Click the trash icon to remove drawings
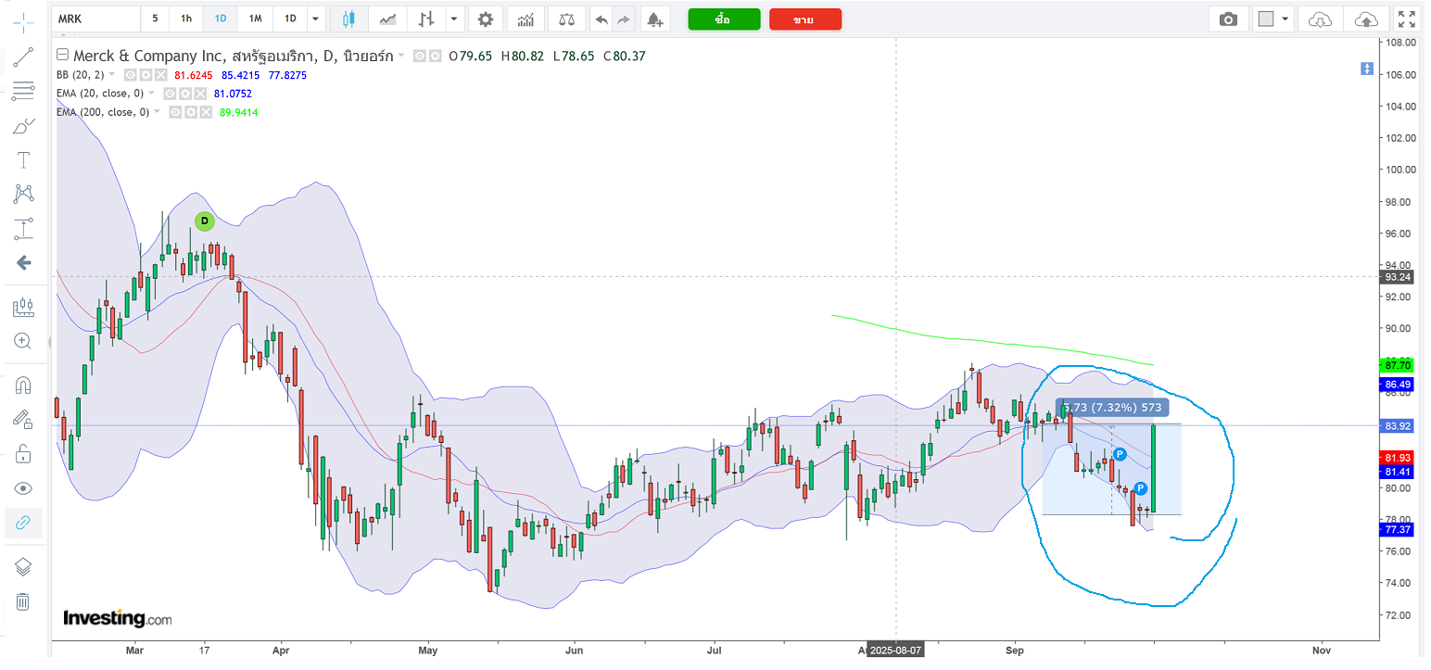 coord(23,602)
